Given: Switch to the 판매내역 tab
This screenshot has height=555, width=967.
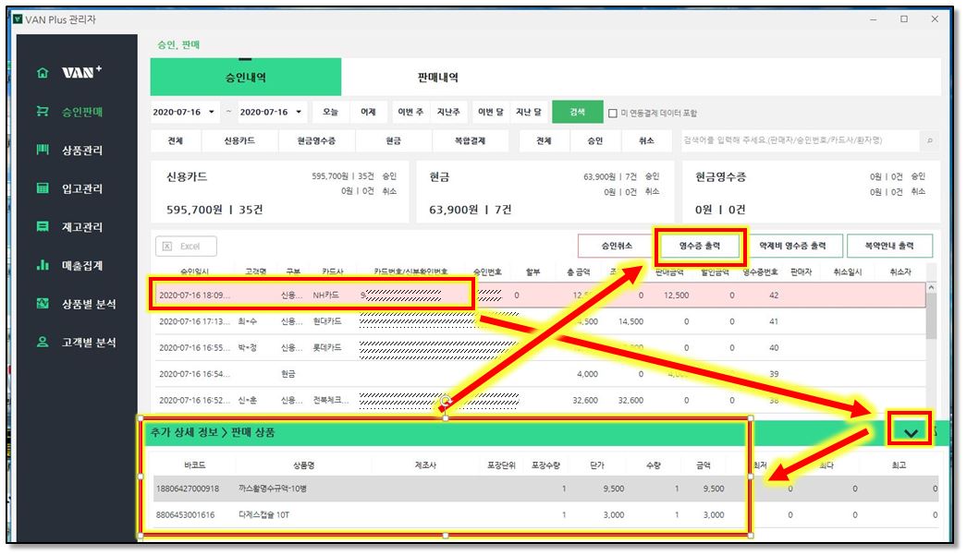Looking at the screenshot, I should click(437, 78).
